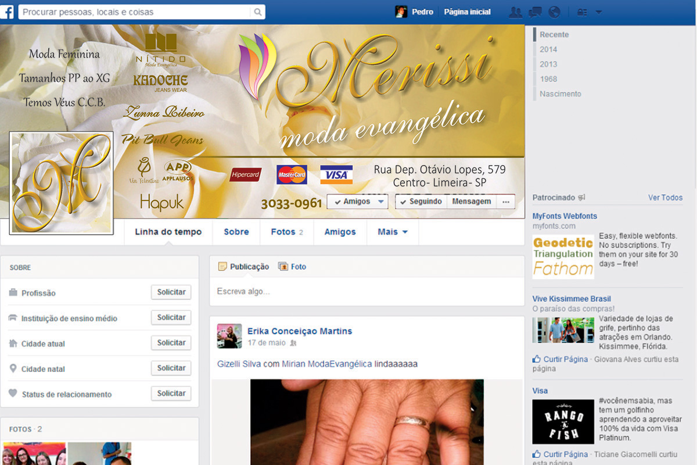697x465 pixels.
Task: Click the Foto camera icon in composer
Action: (x=283, y=267)
